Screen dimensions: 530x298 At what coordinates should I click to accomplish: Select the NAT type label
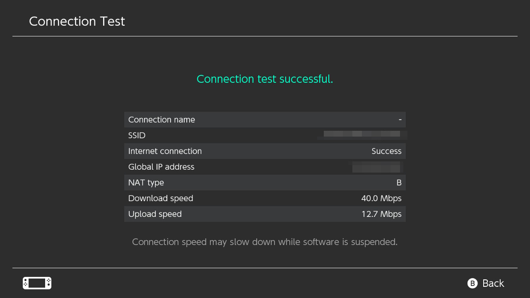[146, 183]
